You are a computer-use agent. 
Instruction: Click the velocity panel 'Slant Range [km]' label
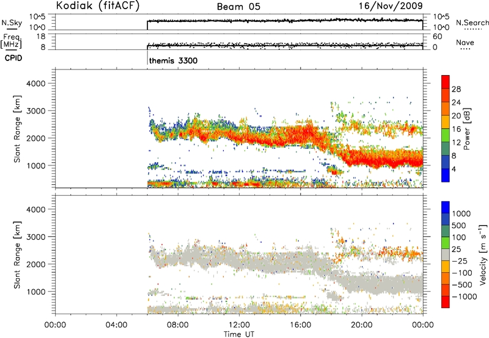point(17,254)
